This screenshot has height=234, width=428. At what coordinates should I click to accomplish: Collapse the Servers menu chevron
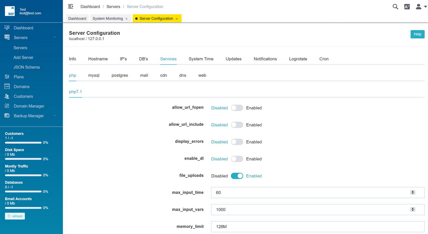point(55,37)
